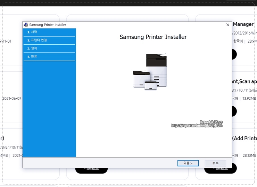The image size is (257, 187).
Task: Click the 취소 cancel button
Action: (x=215, y=163)
